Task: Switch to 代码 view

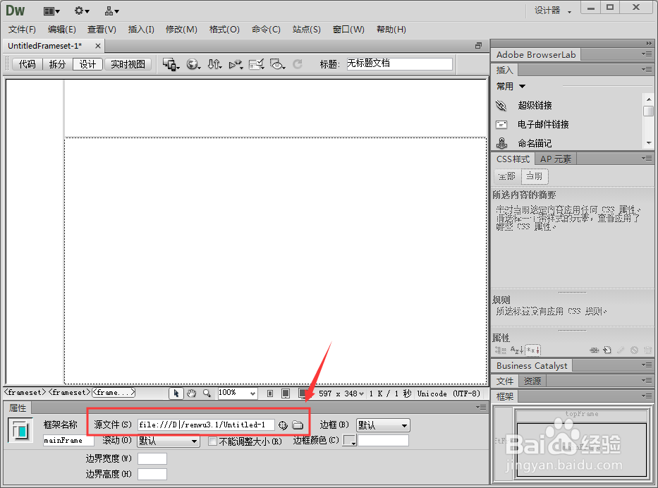Action: point(28,64)
